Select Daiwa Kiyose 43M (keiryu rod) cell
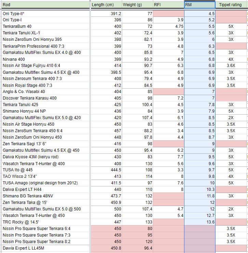The height and width of the screenshot is (253, 248). [45, 157]
